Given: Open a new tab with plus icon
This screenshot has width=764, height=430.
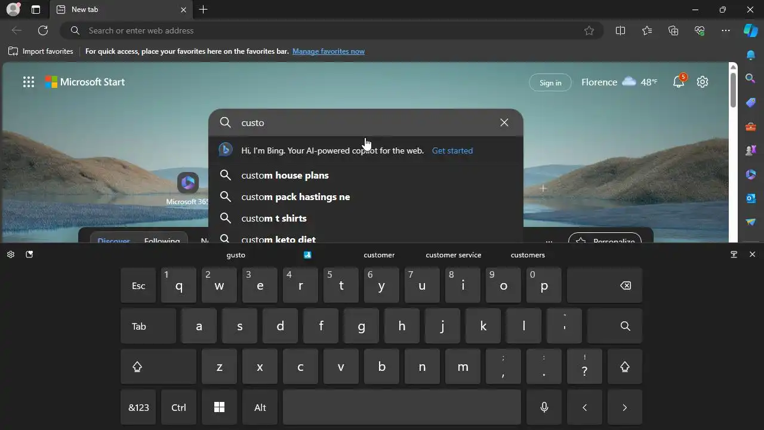Looking at the screenshot, I should pyautogui.click(x=204, y=10).
